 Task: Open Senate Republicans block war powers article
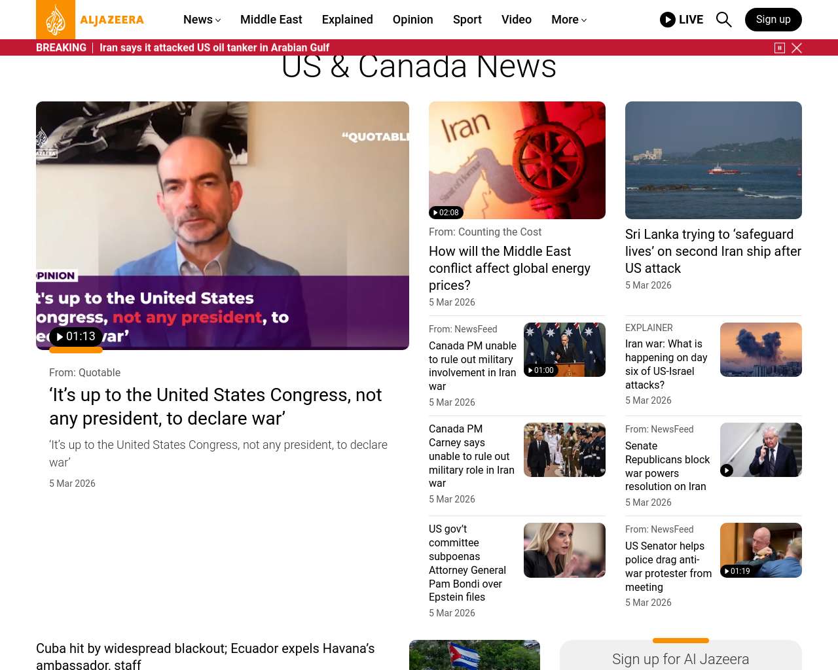pos(668,466)
